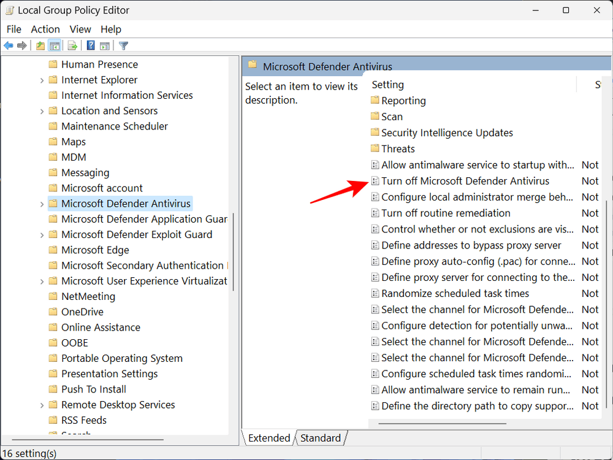
Task: Open the Action menu
Action: 45,29
